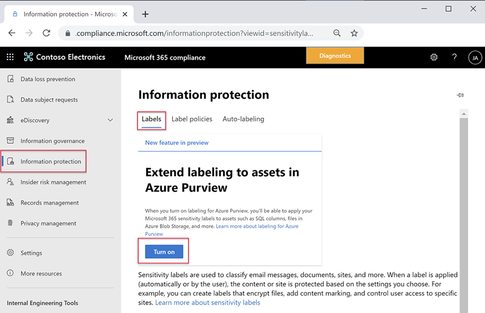Image resolution: width=485 pixels, height=313 pixels.
Task: Bookmark the page using the star icon
Action: [x=354, y=32]
